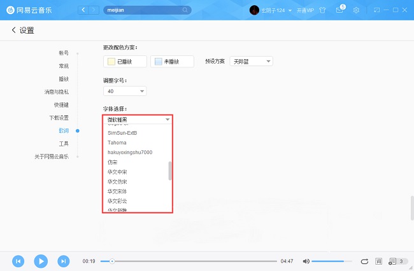Choose 仿宋 font from list
This screenshot has width=414, height=271.
coord(112,162)
